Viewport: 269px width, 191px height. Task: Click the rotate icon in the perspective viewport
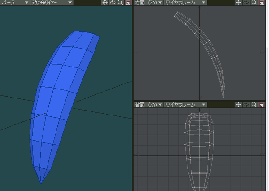pos(113,3)
